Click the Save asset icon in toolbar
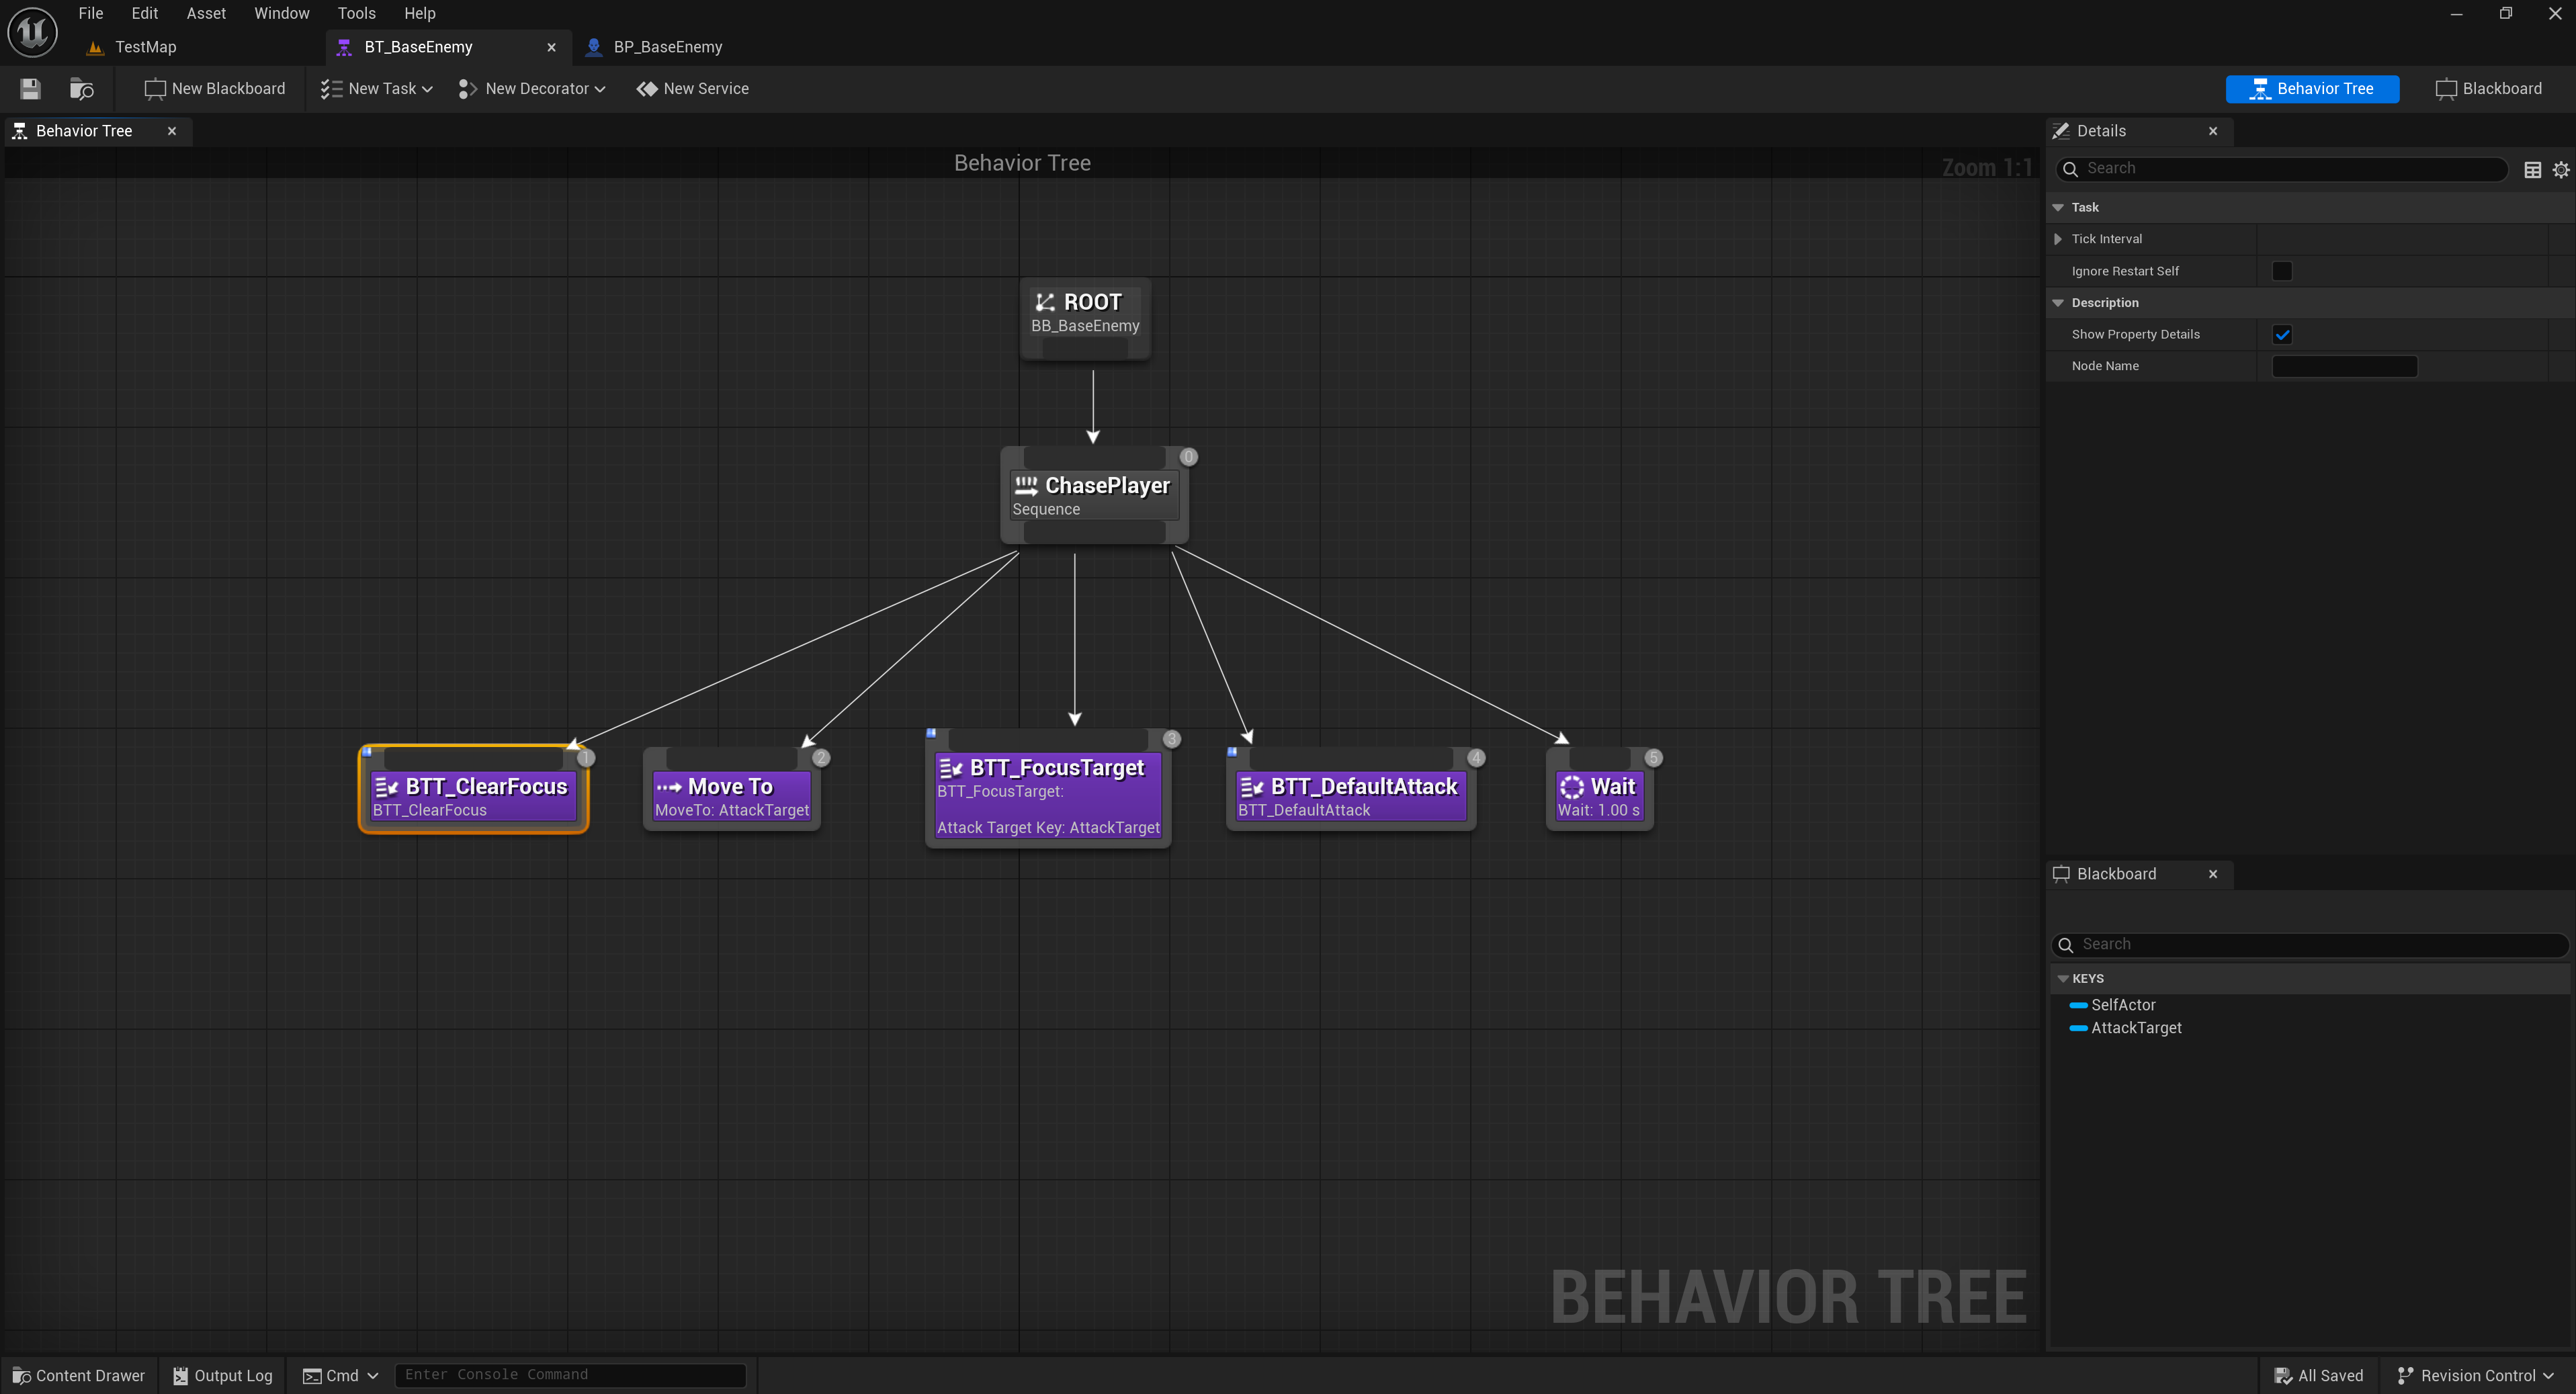This screenshot has width=2576, height=1394. point(30,89)
